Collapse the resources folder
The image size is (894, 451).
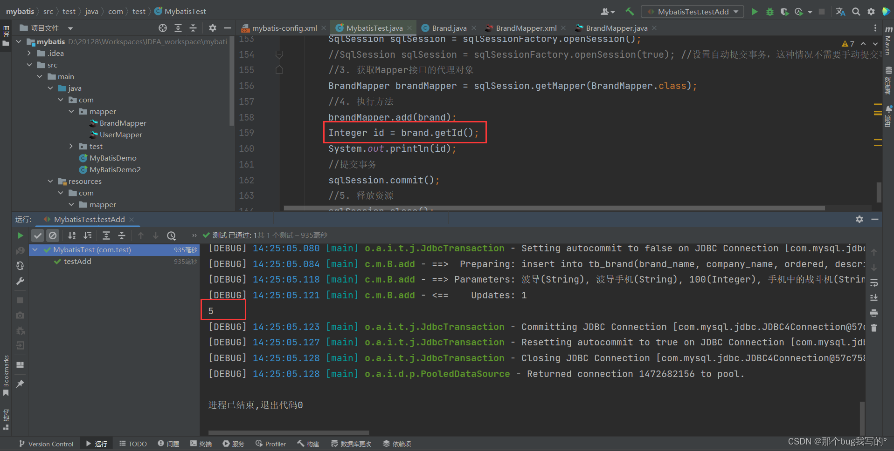click(x=50, y=182)
